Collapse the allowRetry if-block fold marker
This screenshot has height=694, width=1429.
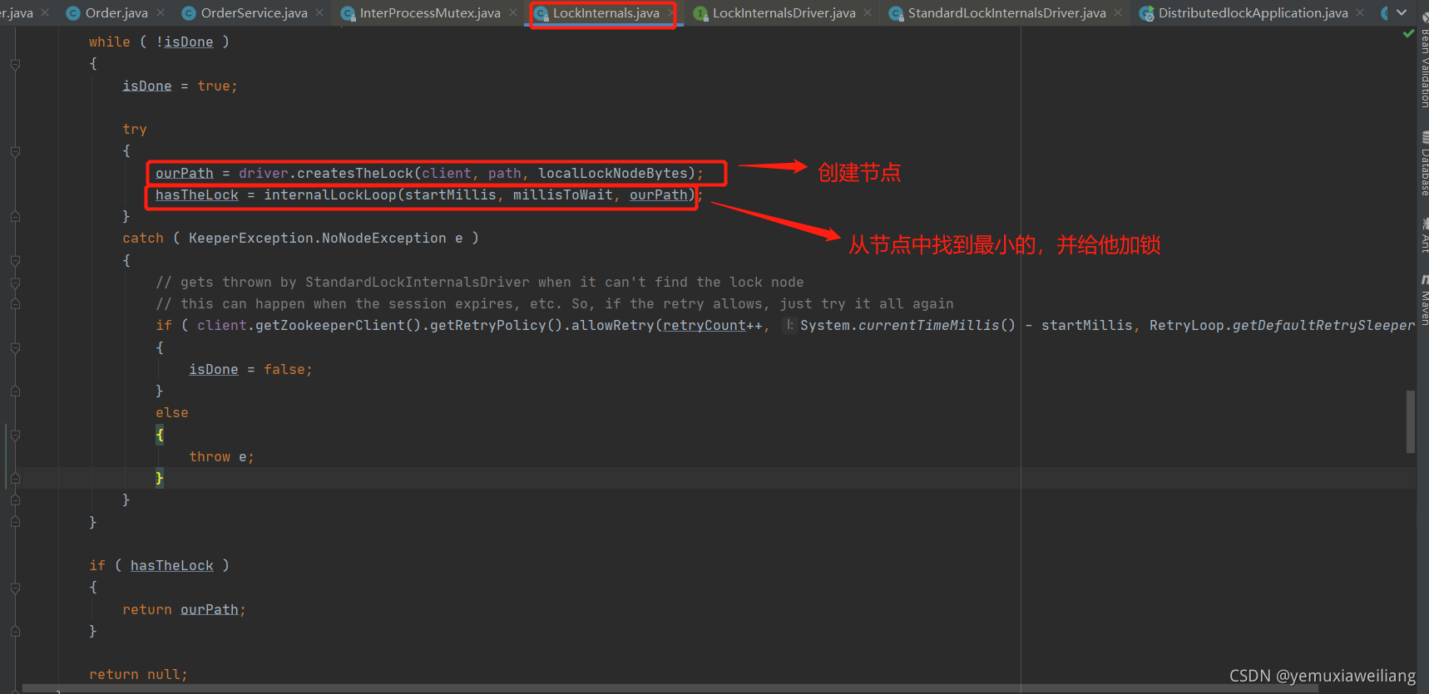click(x=15, y=347)
